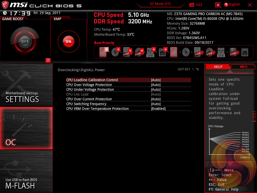Click the BIOS Ver E7B45IMS.A11 text

point(186,38)
